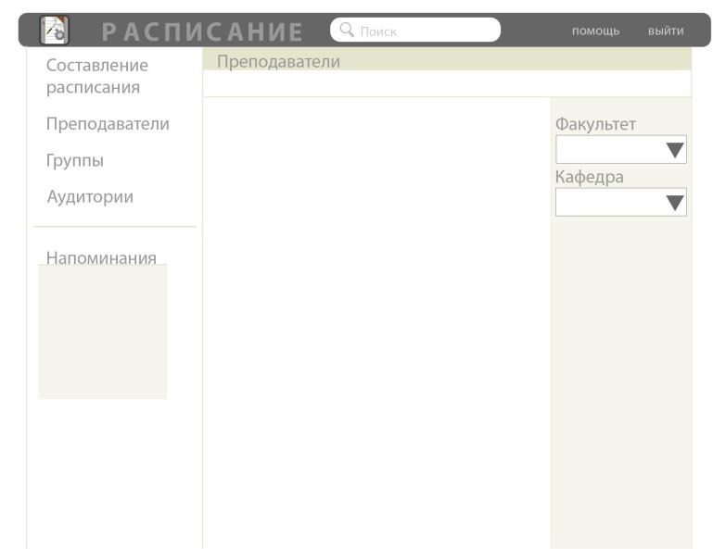Click the Напоминания heading
This screenshot has height=549, width=726.
(101, 257)
